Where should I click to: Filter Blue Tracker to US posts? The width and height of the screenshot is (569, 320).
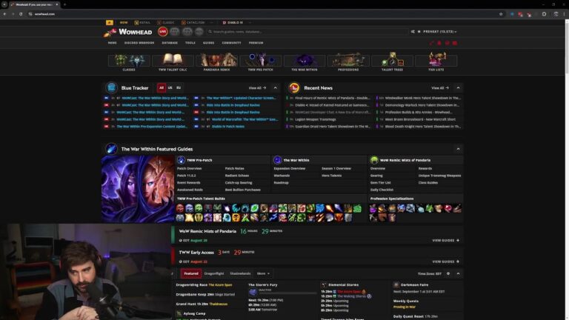coord(170,88)
